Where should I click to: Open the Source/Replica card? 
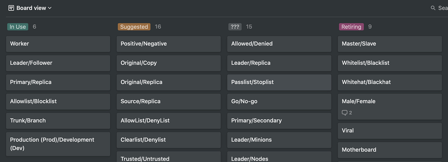coord(169,101)
